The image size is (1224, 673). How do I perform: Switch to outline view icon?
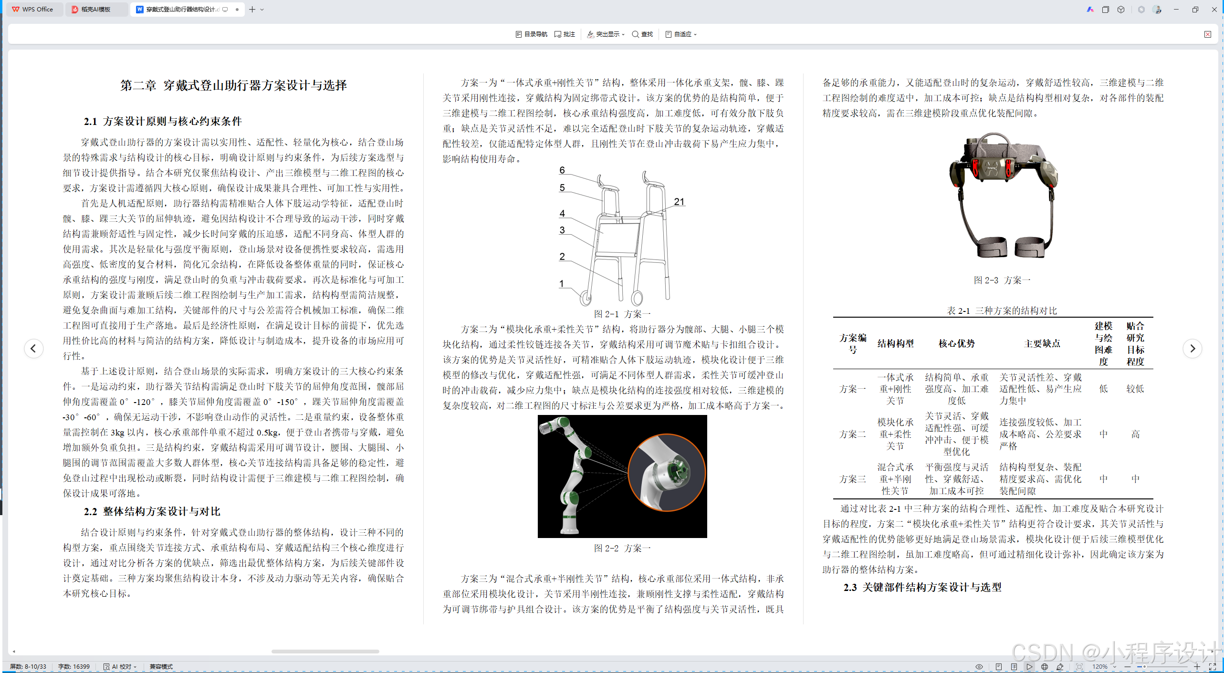point(1014,666)
